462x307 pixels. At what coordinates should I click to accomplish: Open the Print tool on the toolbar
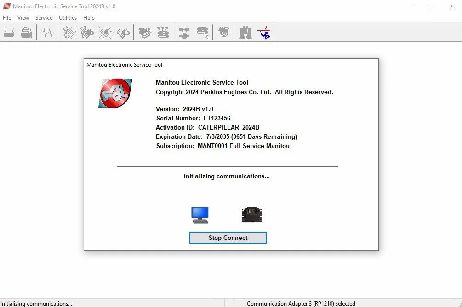tap(9, 32)
